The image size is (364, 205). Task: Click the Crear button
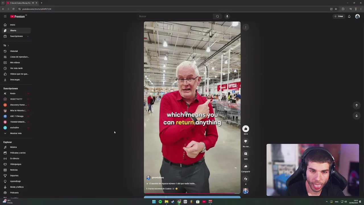coord(339,16)
